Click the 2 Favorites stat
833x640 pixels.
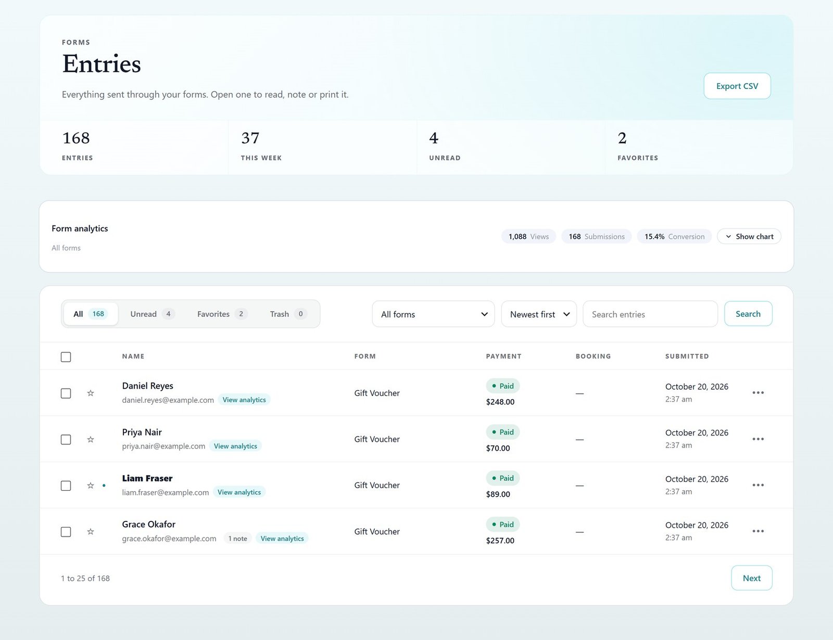coord(699,147)
